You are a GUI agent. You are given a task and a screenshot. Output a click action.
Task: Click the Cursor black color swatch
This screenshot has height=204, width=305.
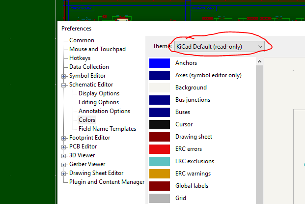coord(159,124)
